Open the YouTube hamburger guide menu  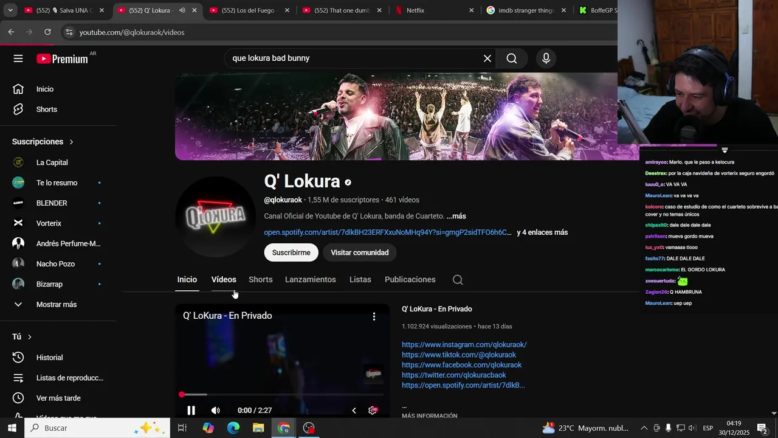[18, 58]
